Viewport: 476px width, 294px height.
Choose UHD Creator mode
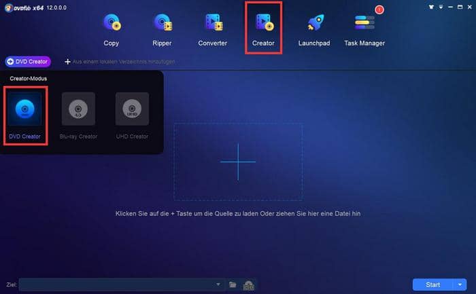(132, 115)
